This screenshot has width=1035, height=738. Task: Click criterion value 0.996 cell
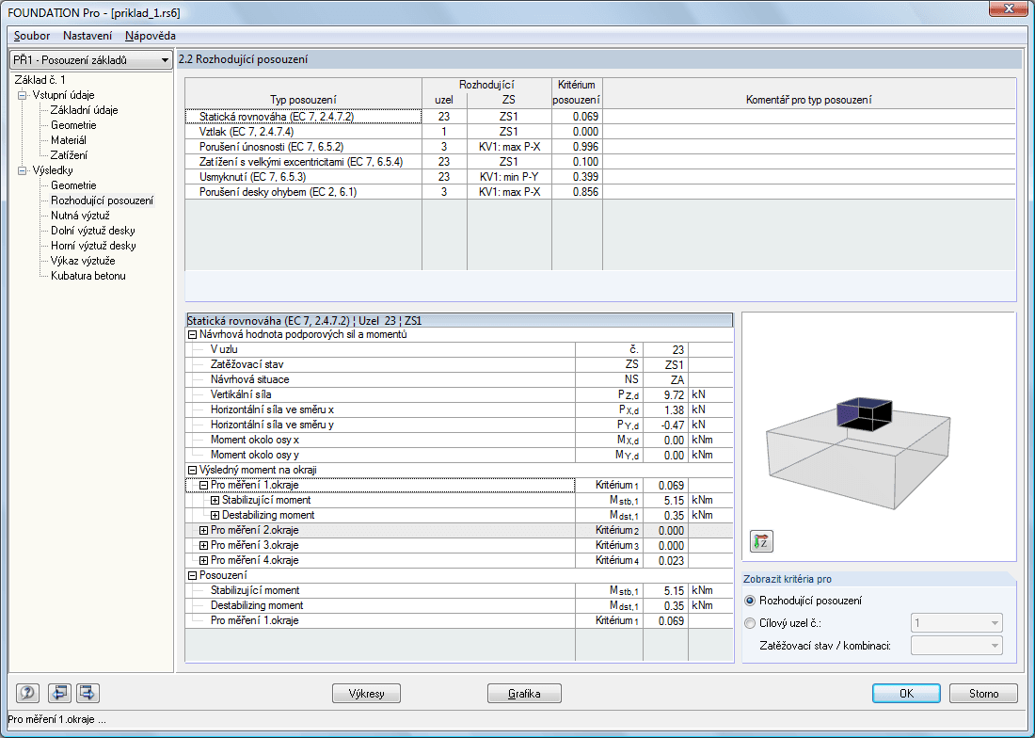pyautogui.click(x=577, y=147)
